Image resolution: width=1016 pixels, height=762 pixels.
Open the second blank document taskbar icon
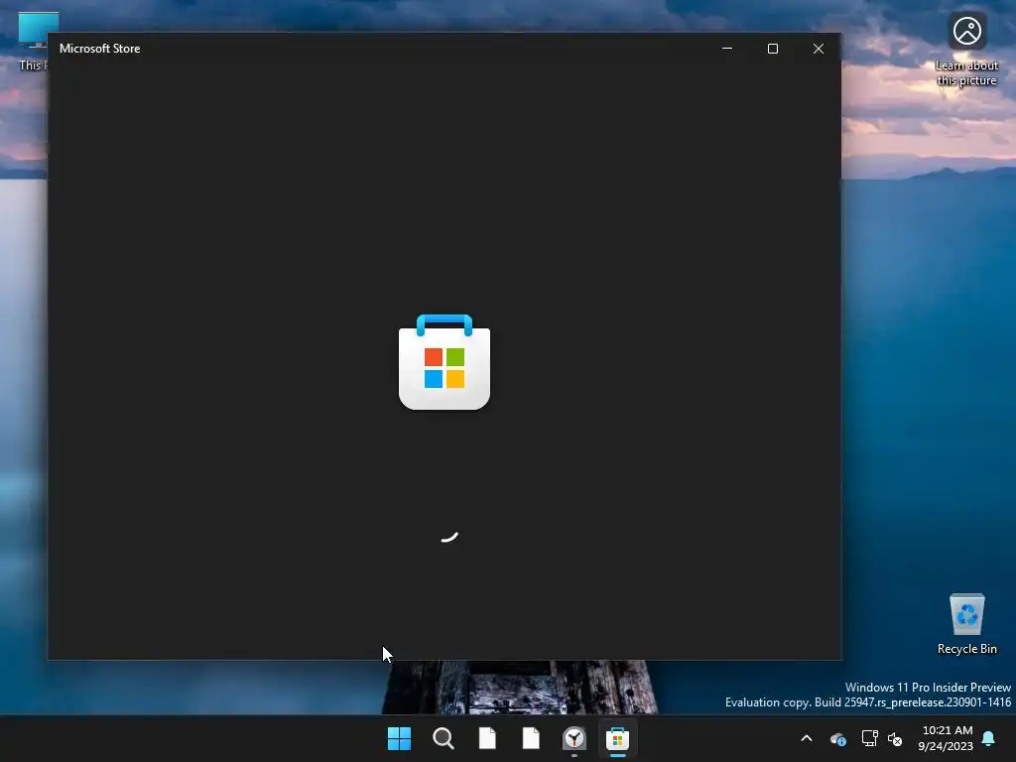(531, 738)
